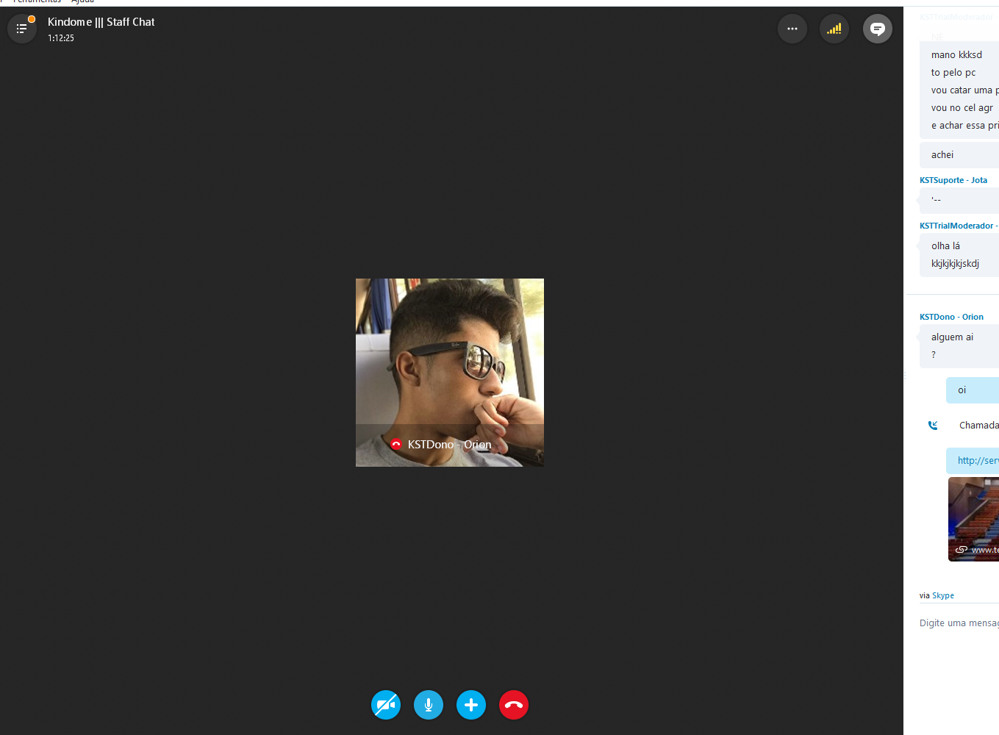Image resolution: width=999 pixels, height=735 pixels.
Task: End the call with red hang-up button
Action: pyautogui.click(x=514, y=705)
